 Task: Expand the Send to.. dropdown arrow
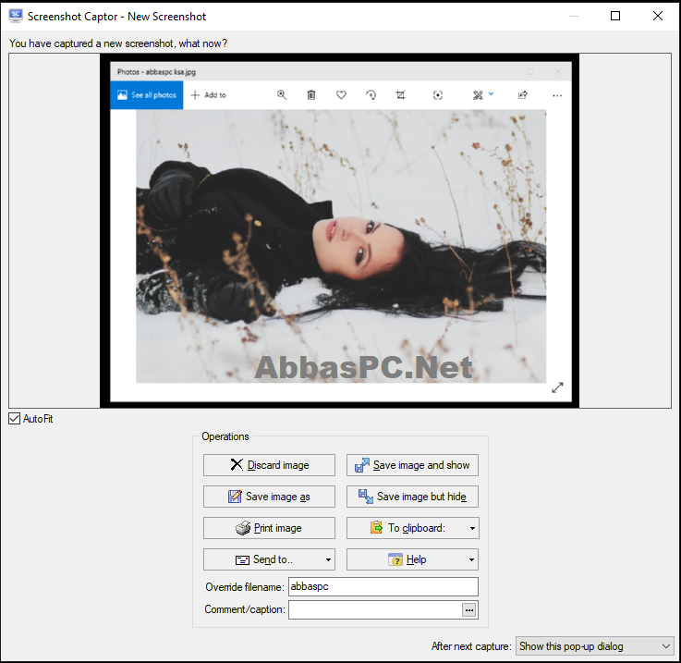pos(328,559)
